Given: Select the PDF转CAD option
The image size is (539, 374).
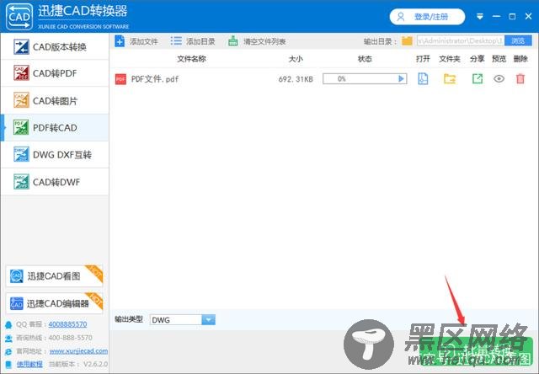Looking at the screenshot, I should tap(55, 127).
